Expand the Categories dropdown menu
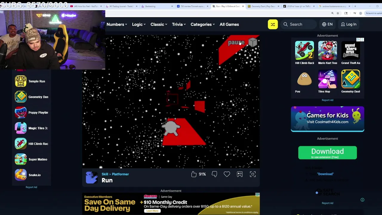The height and width of the screenshot is (215, 382). pos(203,24)
